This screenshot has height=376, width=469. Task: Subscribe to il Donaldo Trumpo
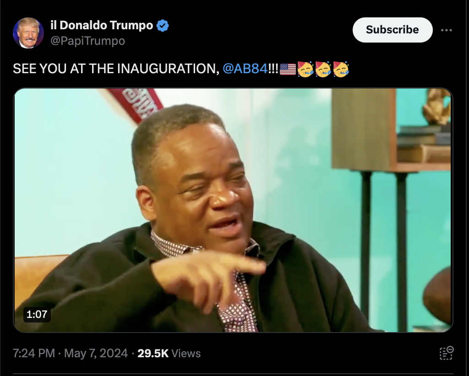[393, 30]
